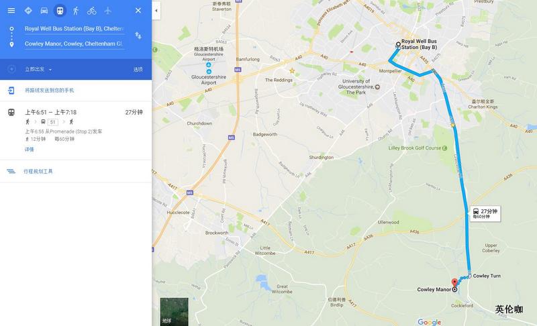The image size is (537, 326).
Task: Open route options link in blue bar
Action: point(138,70)
